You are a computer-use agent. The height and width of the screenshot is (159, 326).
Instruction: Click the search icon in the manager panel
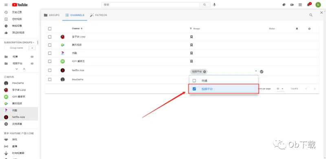click(x=311, y=15)
